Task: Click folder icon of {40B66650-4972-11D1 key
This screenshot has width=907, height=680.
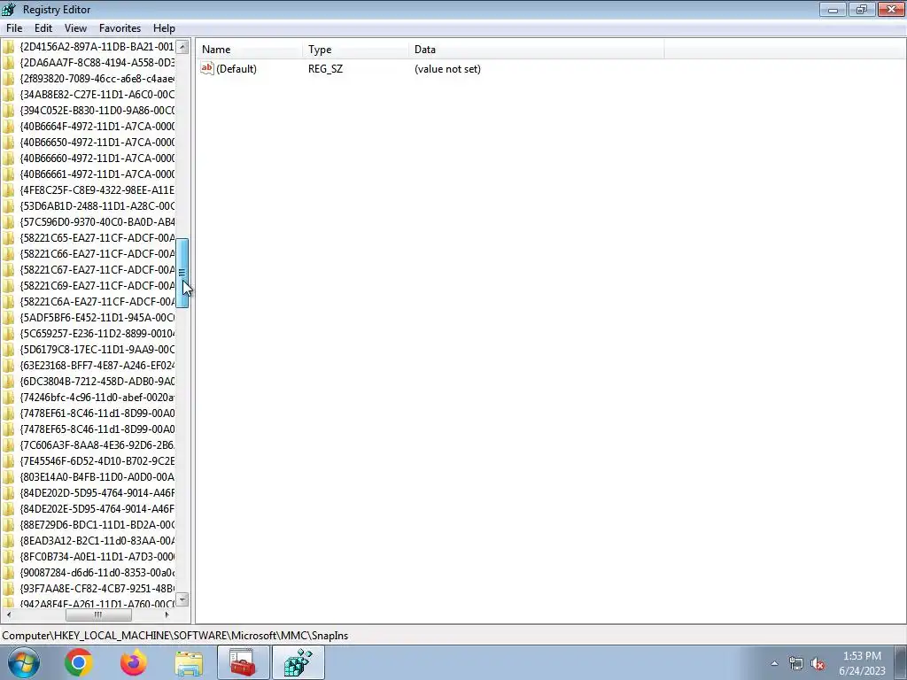Action: click(x=8, y=143)
